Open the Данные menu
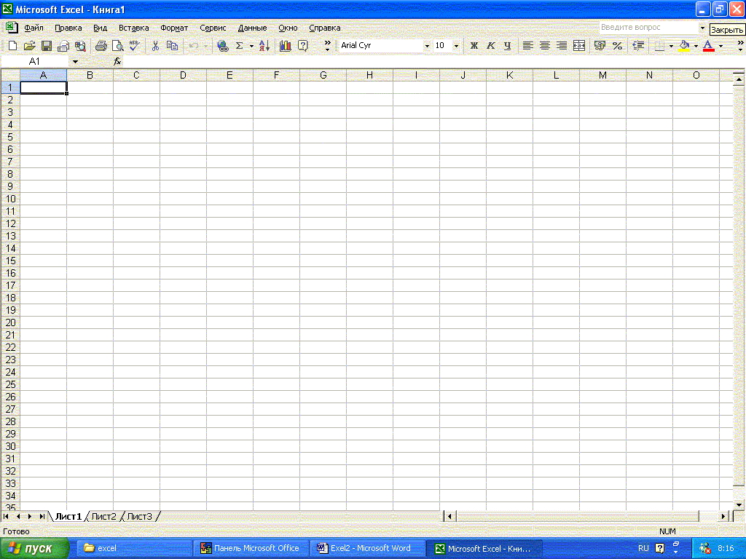 (x=252, y=28)
